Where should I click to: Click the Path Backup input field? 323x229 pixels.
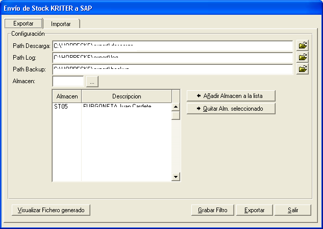[172, 69]
